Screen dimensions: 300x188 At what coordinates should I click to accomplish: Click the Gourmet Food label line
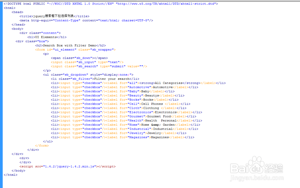[x=124, y=116]
